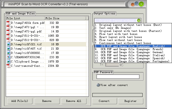Sort by File List column header
The image size is (172, 109).
click(25, 18)
